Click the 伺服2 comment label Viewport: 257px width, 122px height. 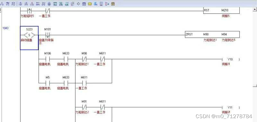click(x=226, y=112)
